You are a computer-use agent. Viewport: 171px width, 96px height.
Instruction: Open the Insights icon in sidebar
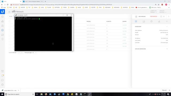(2, 39)
